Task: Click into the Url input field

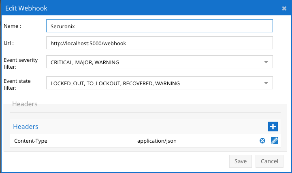Action: (x=160, y=43)
